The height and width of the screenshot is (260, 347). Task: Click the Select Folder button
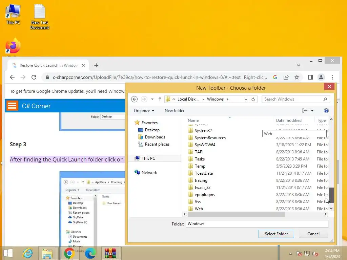click(276, 234)
